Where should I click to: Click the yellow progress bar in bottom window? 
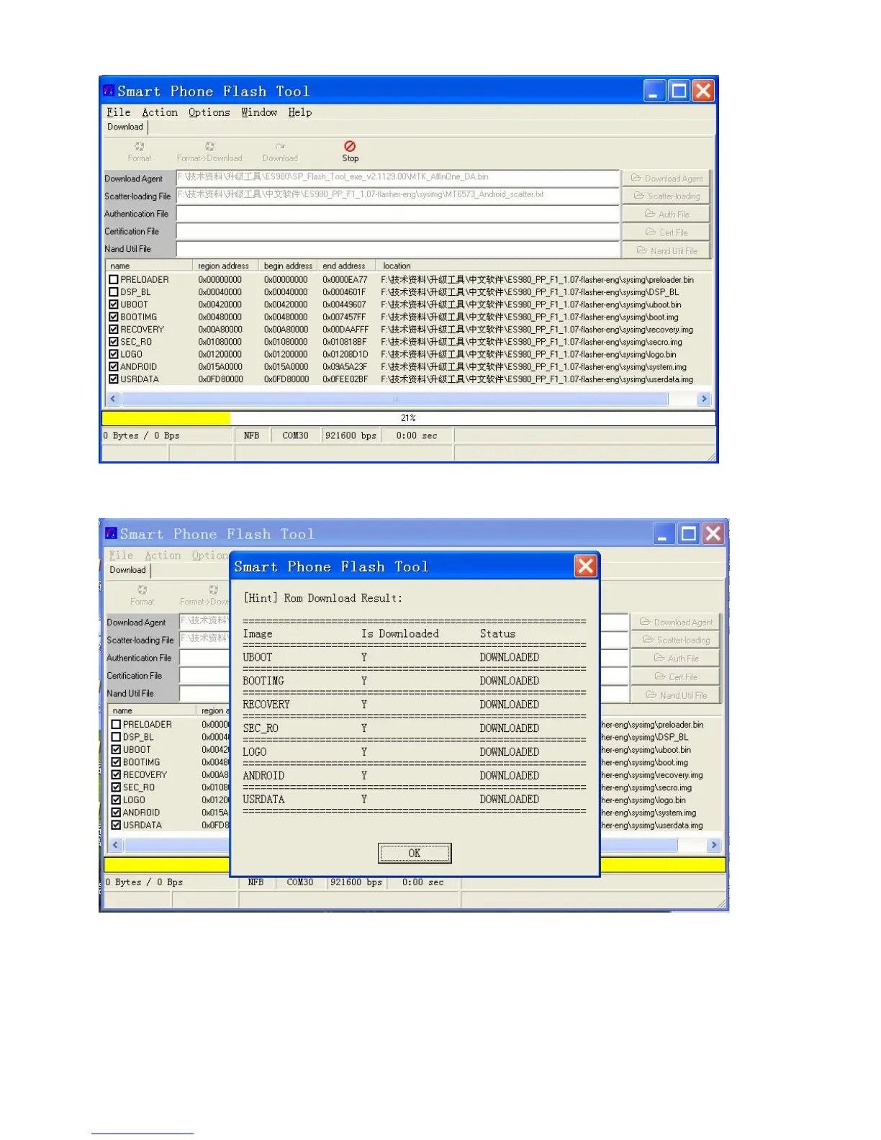coord(415,864)
